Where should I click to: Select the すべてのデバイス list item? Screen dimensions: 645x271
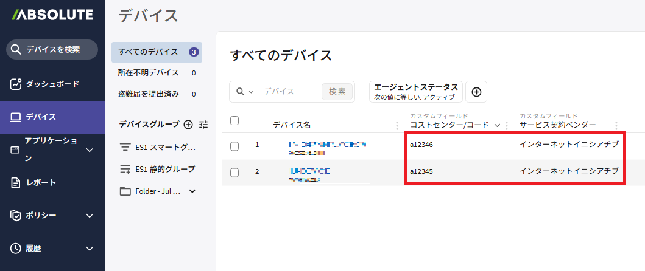coord(148,52)
